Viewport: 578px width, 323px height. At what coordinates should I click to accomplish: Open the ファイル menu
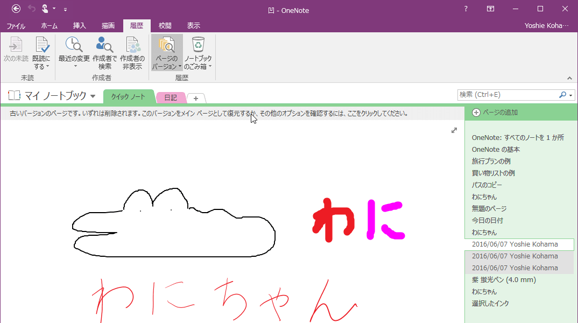coord(16,26)
